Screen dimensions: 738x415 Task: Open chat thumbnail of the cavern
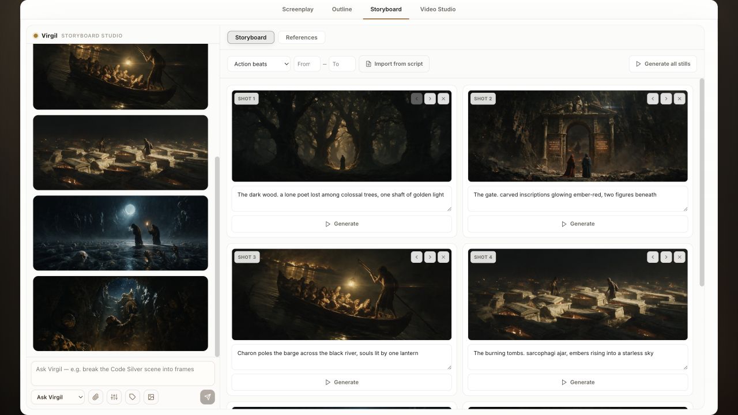click(x=121, y=314)
